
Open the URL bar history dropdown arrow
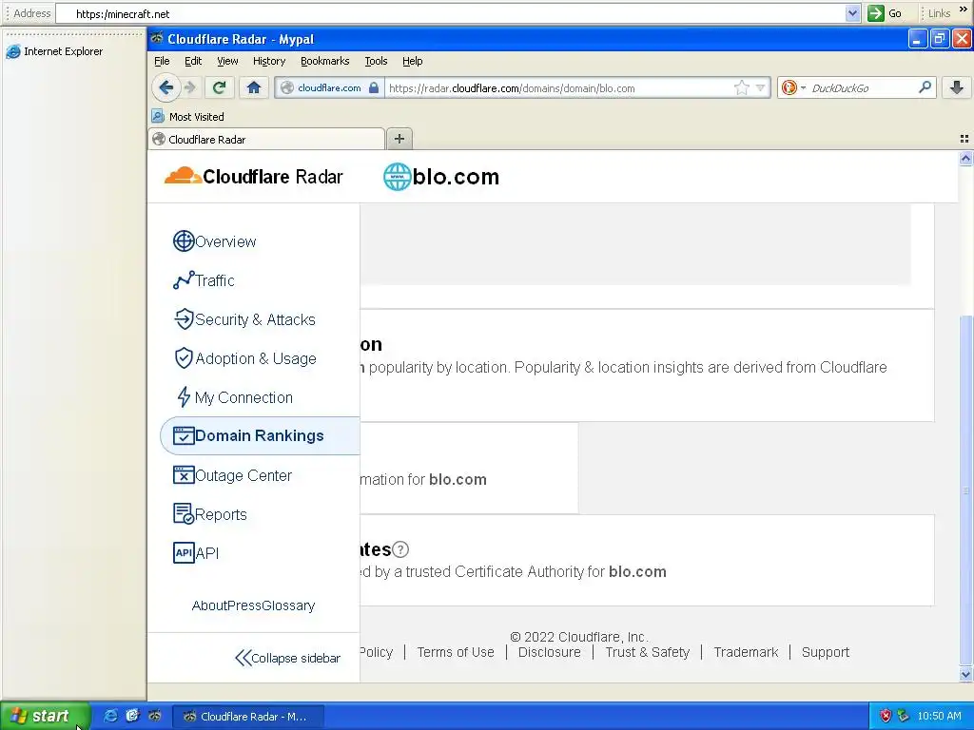pyautogui.click(x=760, y=88)
